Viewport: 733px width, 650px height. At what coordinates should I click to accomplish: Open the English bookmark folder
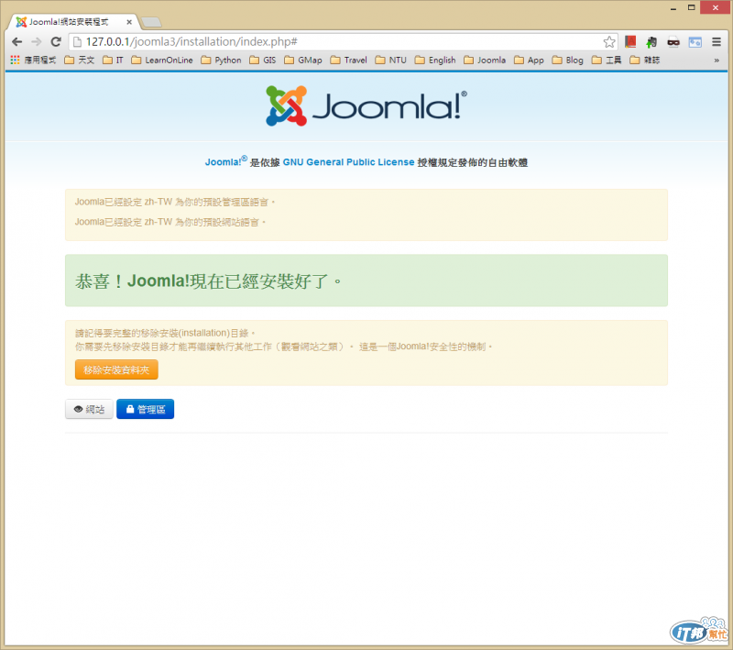tap(435, 60)
